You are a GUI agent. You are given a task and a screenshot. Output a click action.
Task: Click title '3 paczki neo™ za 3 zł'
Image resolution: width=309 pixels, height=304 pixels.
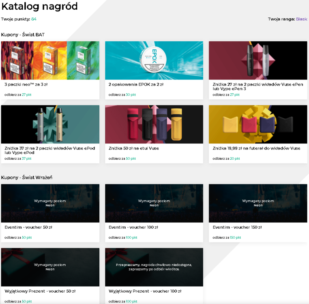[x=26, y=84]
